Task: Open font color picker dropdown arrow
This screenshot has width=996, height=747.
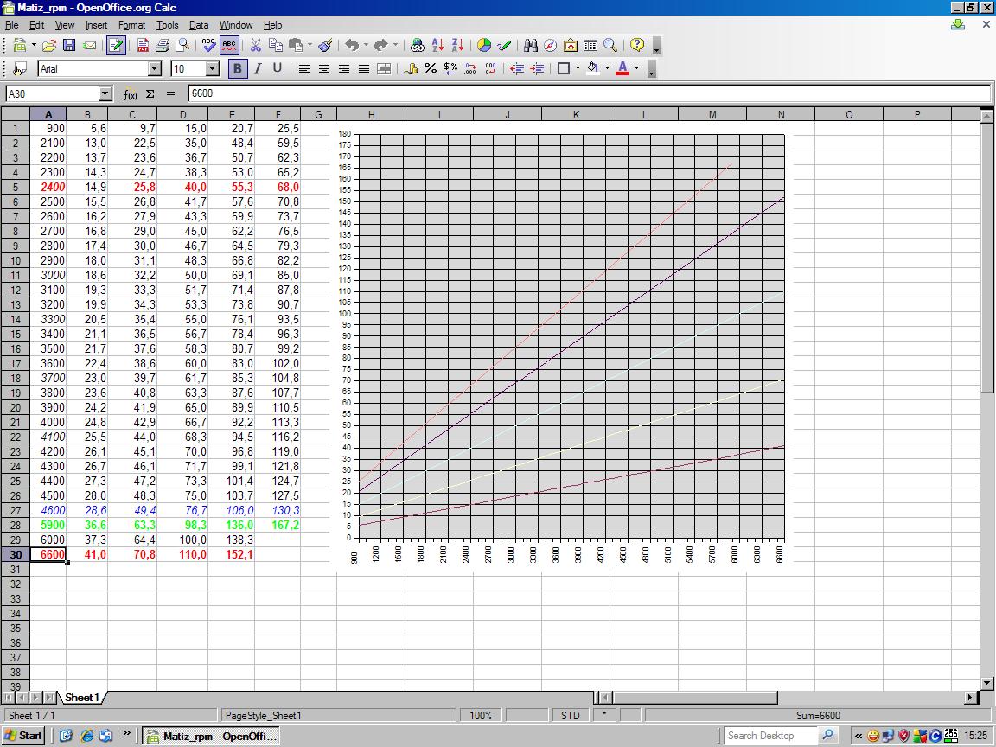Action: (637, 68)
